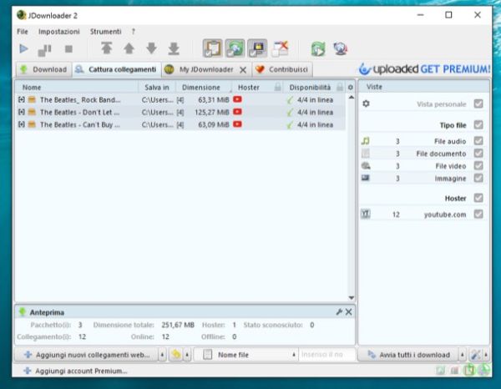Toggle the Vista personale checkbox
The height and width of the screenshot is (389, 501).
[478, 104]
